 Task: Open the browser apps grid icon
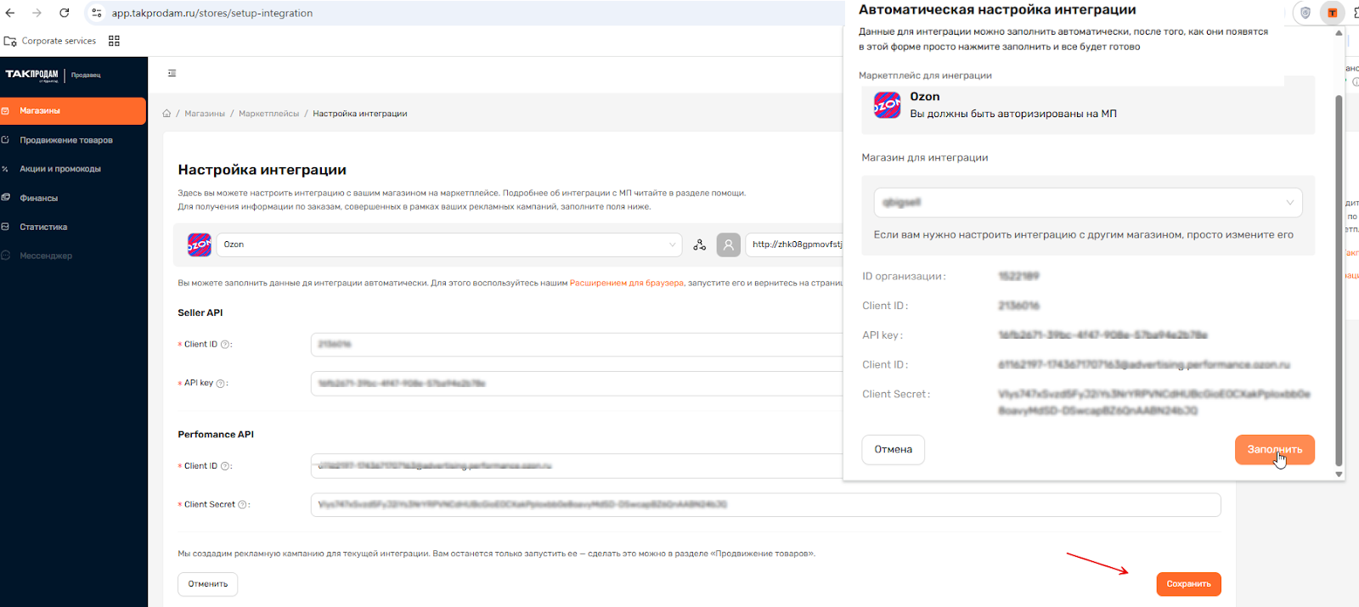[x=115, y=41]
